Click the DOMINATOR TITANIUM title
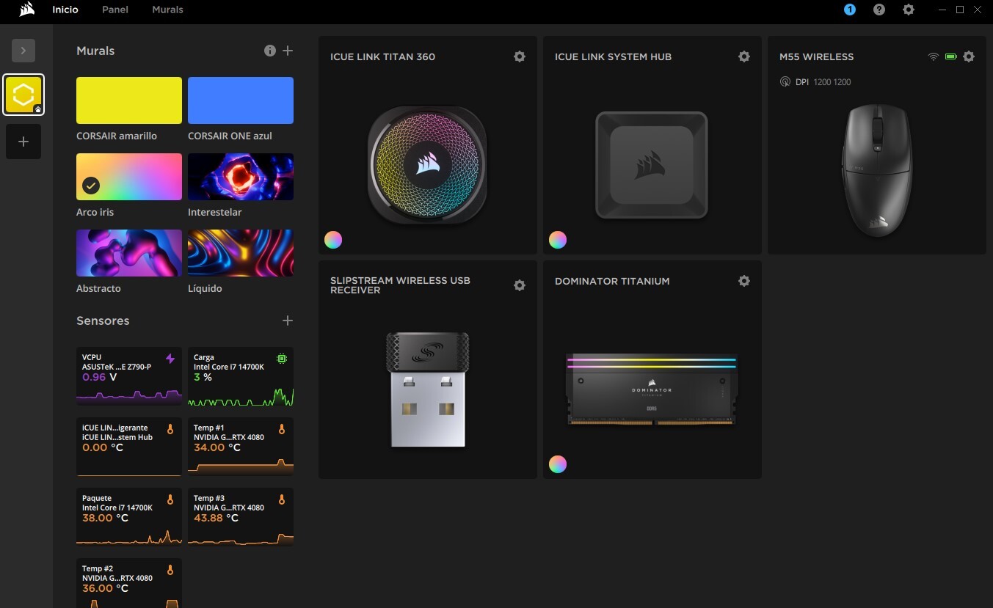 click(x=612, y=281)
